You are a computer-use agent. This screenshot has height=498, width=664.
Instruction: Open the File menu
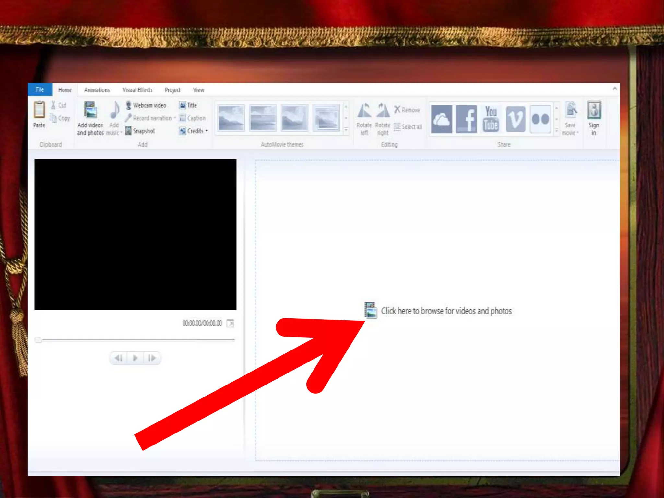[40, 89]
